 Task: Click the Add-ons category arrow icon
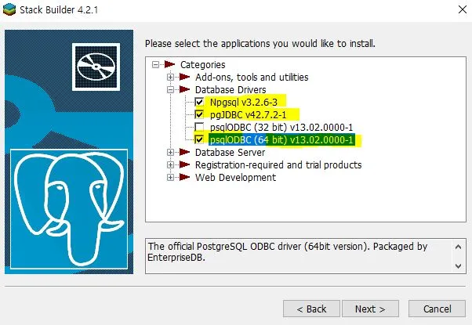coord(184,77)
